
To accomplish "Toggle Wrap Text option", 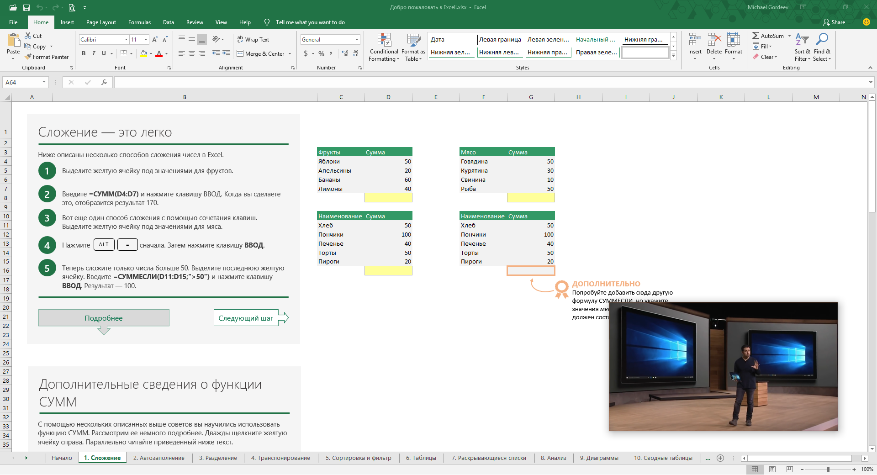I will [x=253, y=40].
